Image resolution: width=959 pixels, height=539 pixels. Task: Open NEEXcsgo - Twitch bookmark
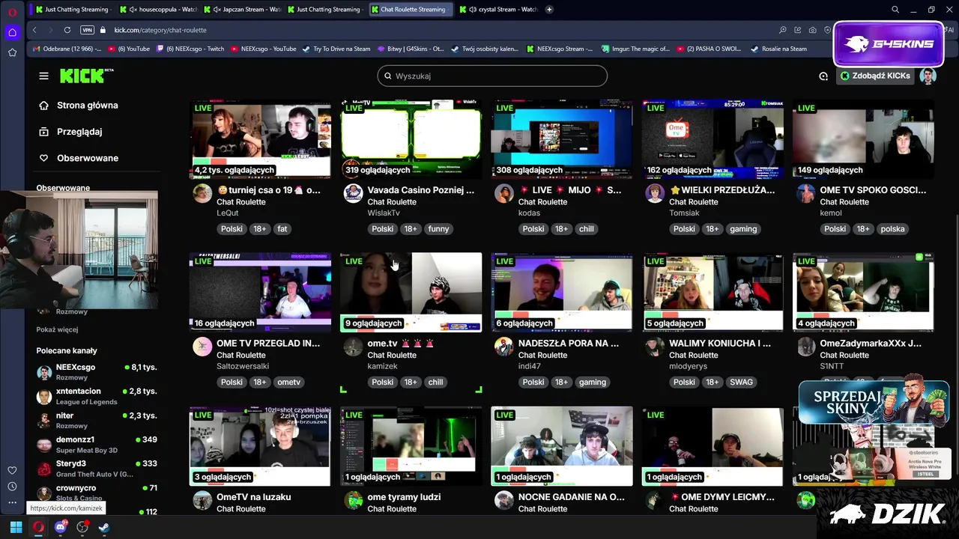coord(189,49)
